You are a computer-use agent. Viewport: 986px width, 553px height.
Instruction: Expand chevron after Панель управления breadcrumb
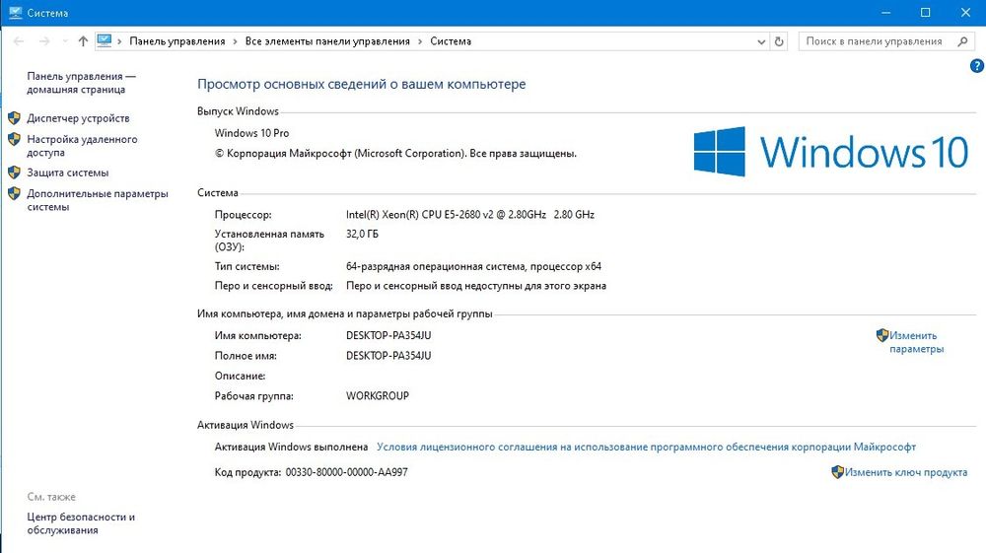[236, 41]
